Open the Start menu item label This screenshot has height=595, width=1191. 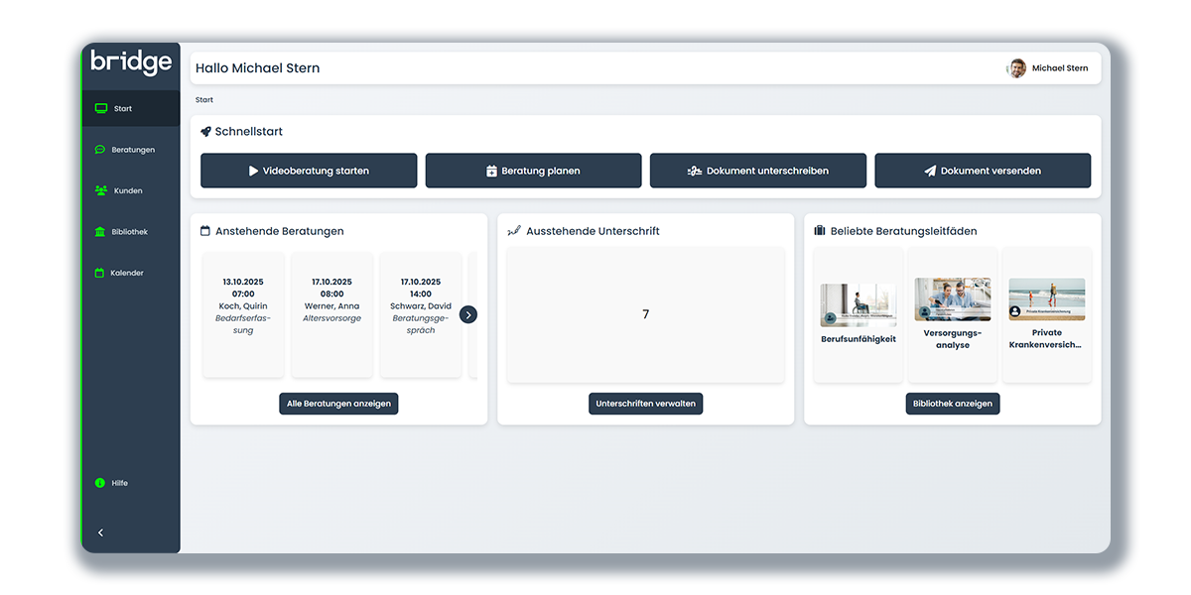coord(123,109)
